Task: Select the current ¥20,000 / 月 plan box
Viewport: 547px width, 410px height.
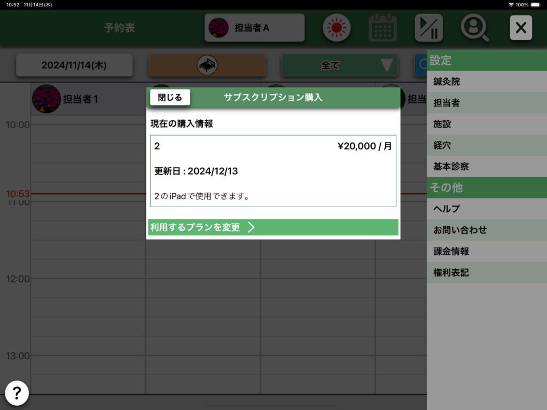Action: pyautogui.click(x=273, y=171)
